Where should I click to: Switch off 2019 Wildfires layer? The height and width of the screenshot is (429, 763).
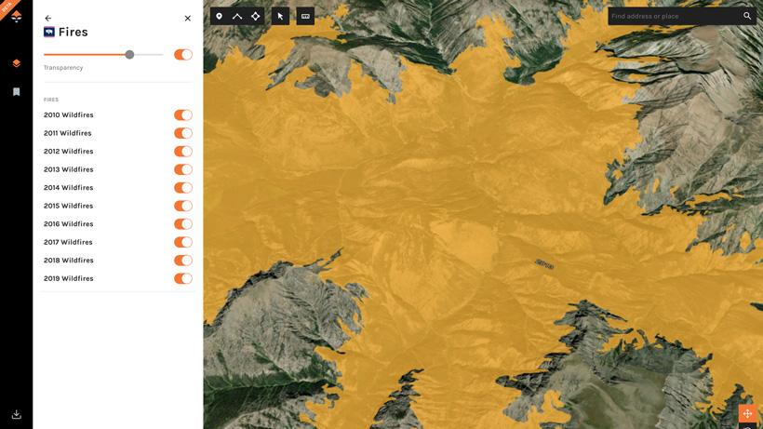click(183, 278)
